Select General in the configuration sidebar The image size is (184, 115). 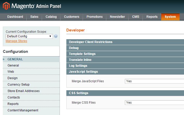[31, 65]
